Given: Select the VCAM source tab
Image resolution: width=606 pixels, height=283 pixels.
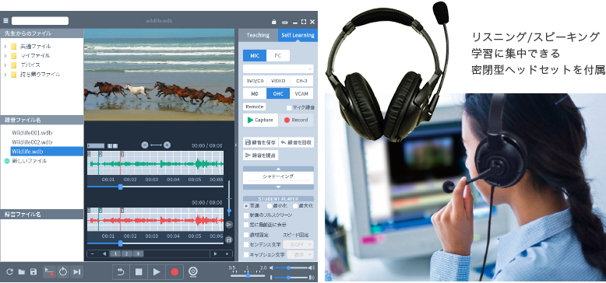Looking at the screenshot, I should (301, 93).
